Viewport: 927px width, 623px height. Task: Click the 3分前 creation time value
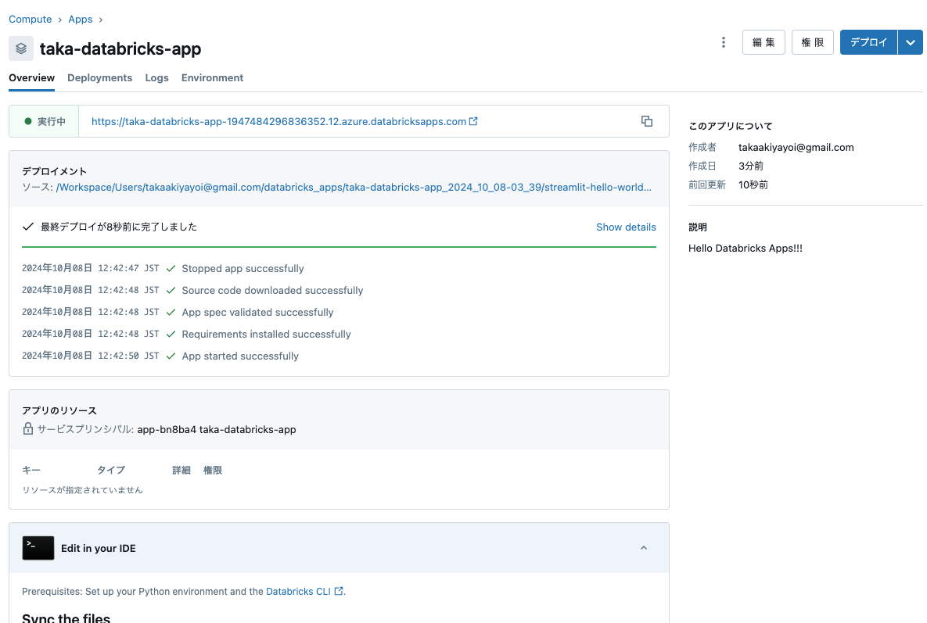coord(751,166)
